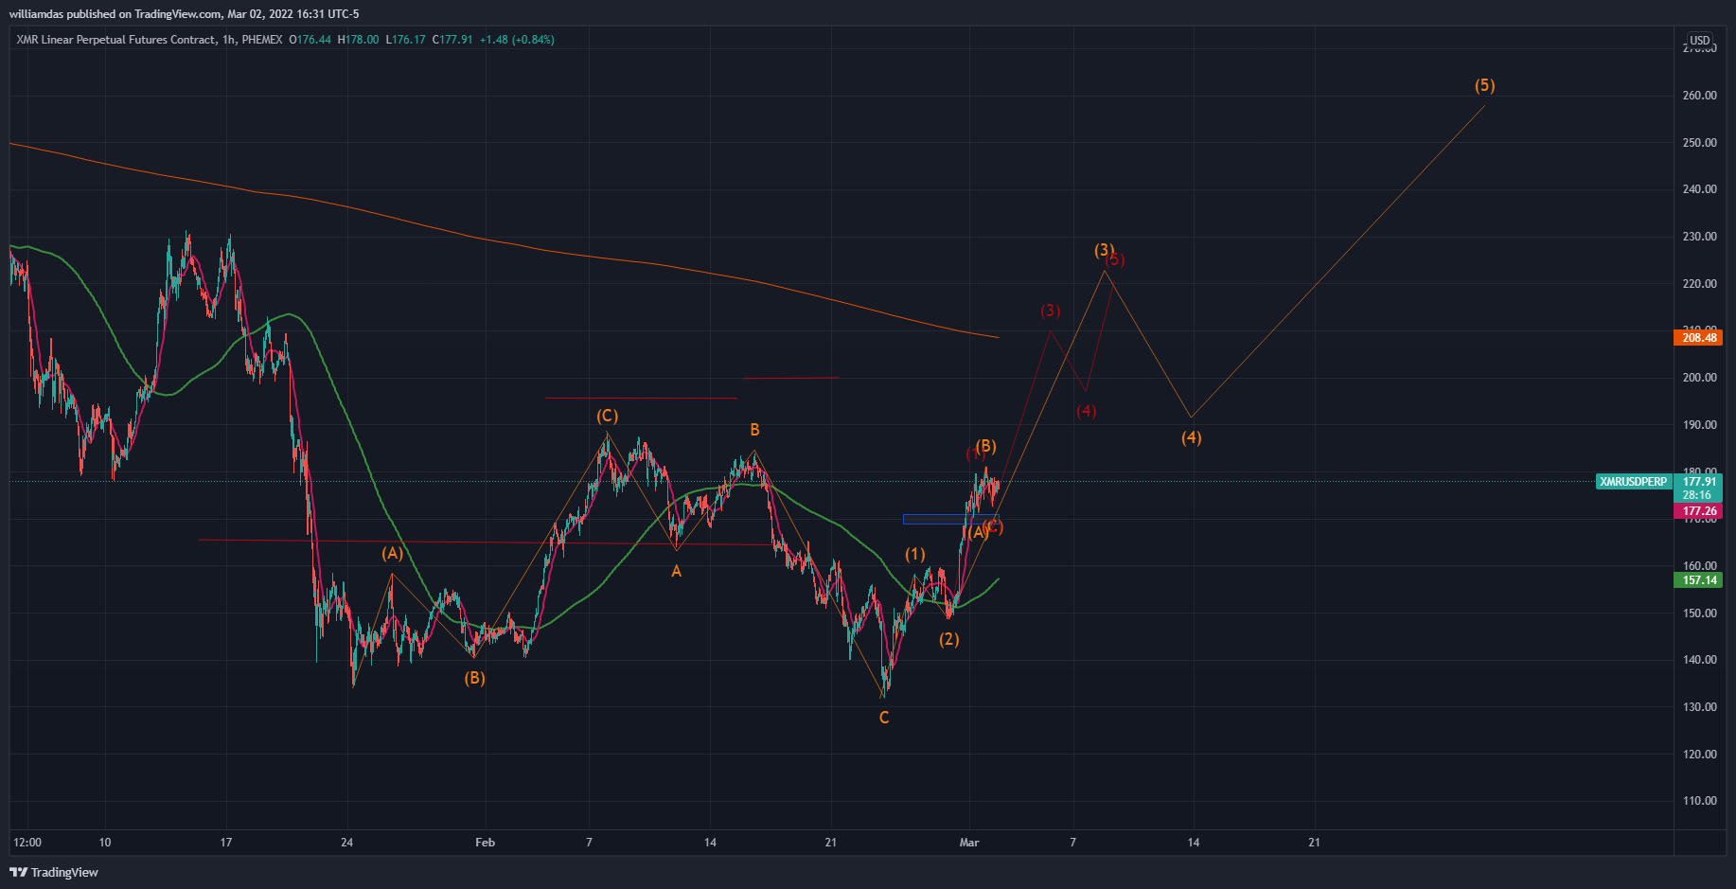Click the red (3) wave label
This screenshot has height=889, width=1736.
pos(1050,311)
